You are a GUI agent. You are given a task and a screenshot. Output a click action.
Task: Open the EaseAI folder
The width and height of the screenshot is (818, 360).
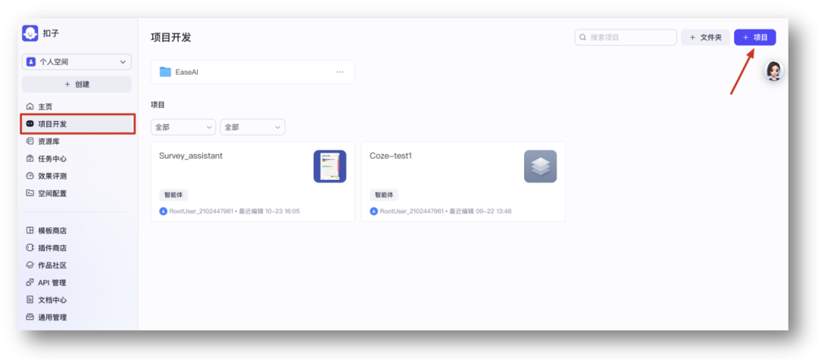(x=252, y=72)
